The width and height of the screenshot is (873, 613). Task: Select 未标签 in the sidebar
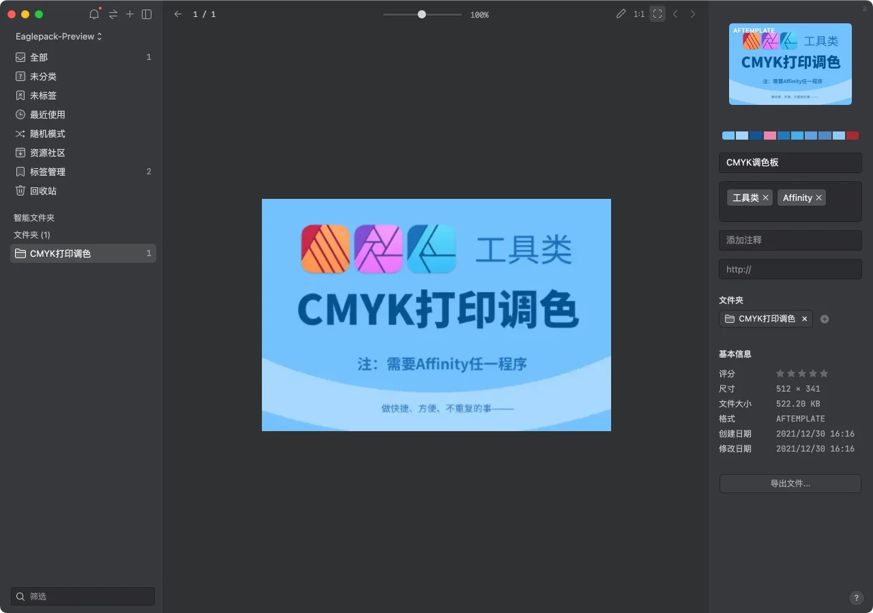pos(83,95)
